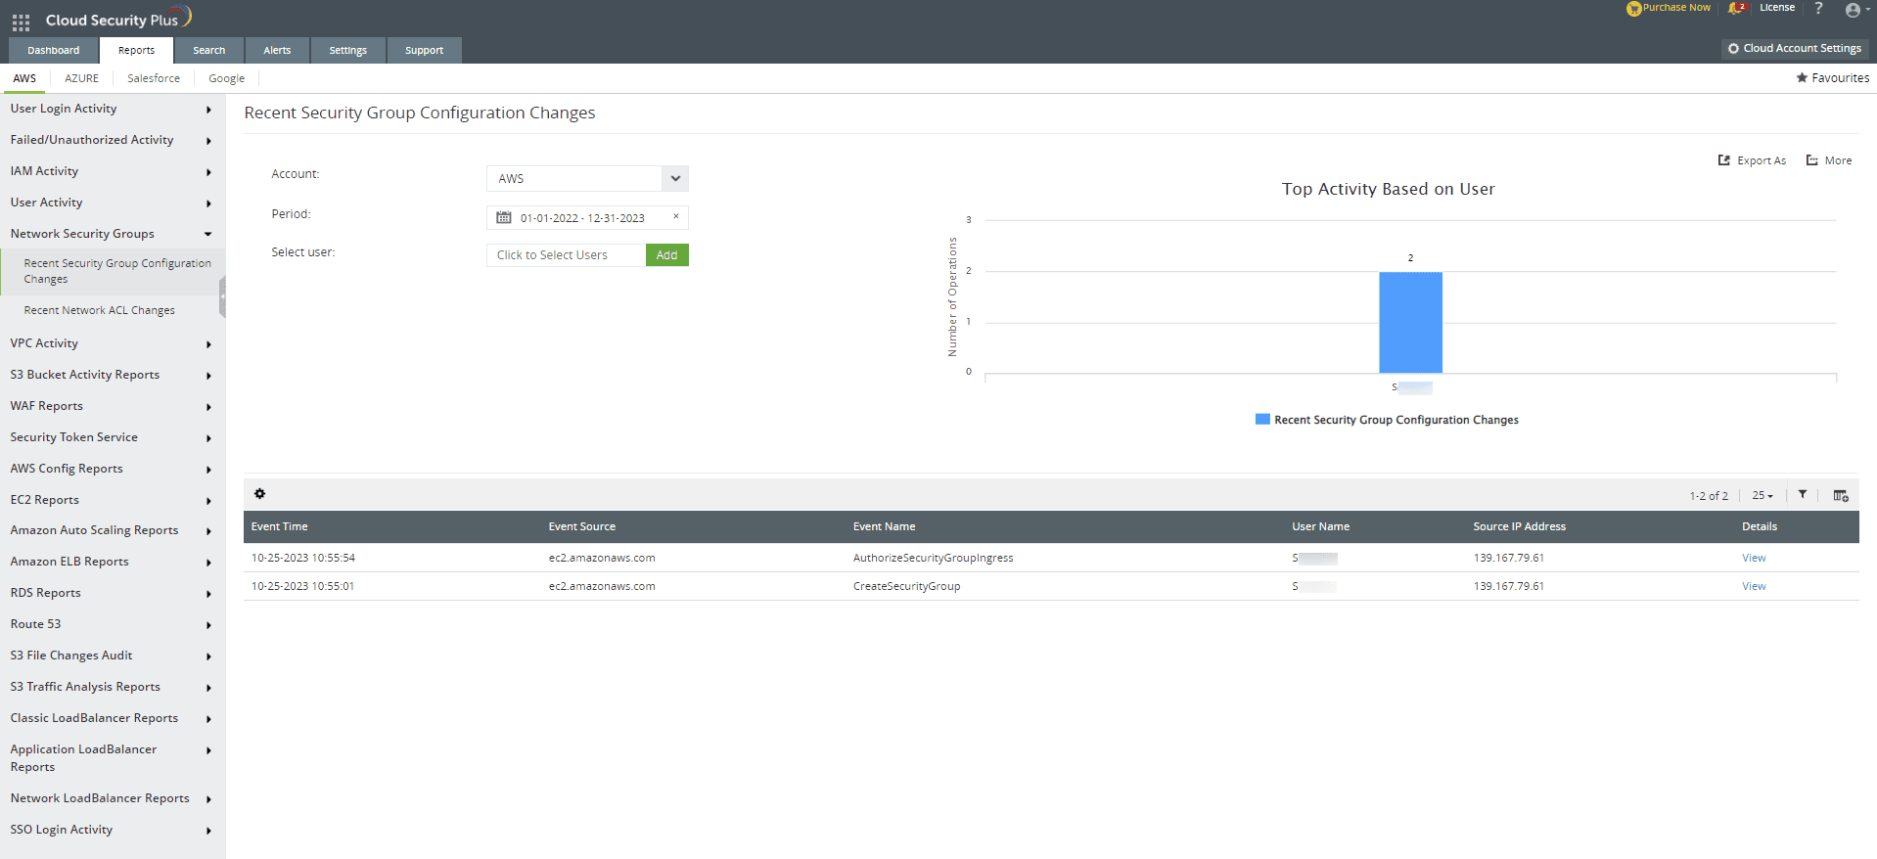The image size is (1877, 859).
Task: Click the blue bar in the chart
Action: [x=1410, y=322]
